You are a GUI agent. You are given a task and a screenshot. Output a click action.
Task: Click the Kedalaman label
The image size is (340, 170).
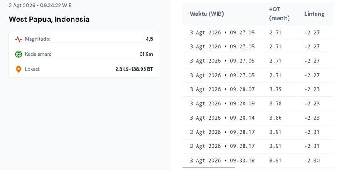pyautogui.click(x=38, y=54)
